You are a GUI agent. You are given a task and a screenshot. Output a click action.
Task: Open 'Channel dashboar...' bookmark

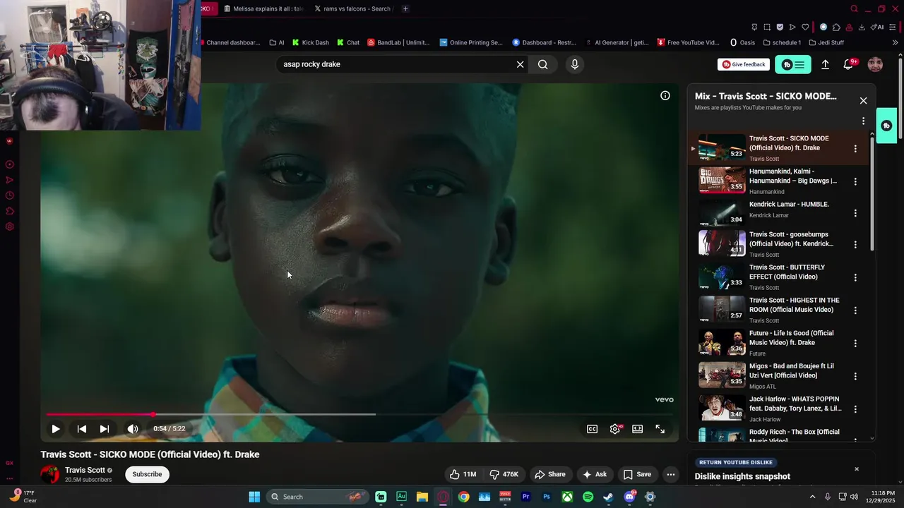coord(230,42)
